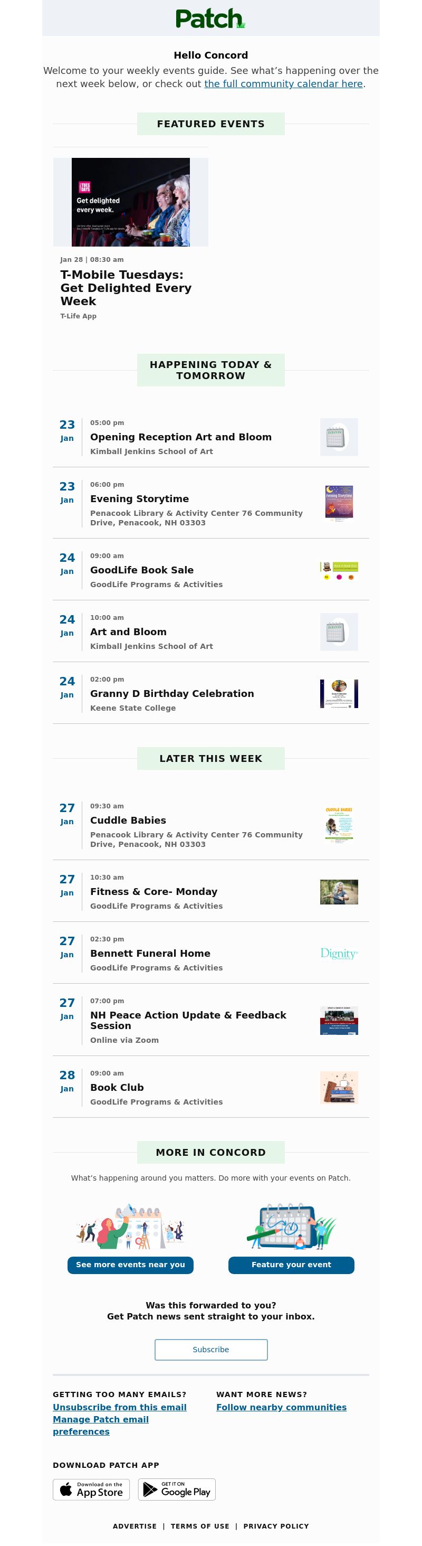The height and width of the screenshot is (1546, 422).
Task: Click the Opening Reception calendar icon
Action: [x=339, y=437]
